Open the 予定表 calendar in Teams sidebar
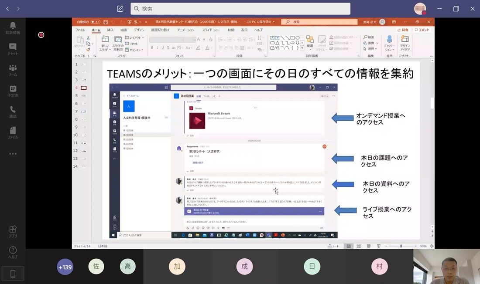Image resolution: width=480 pixels, height=284 pixels. [13, 91]
